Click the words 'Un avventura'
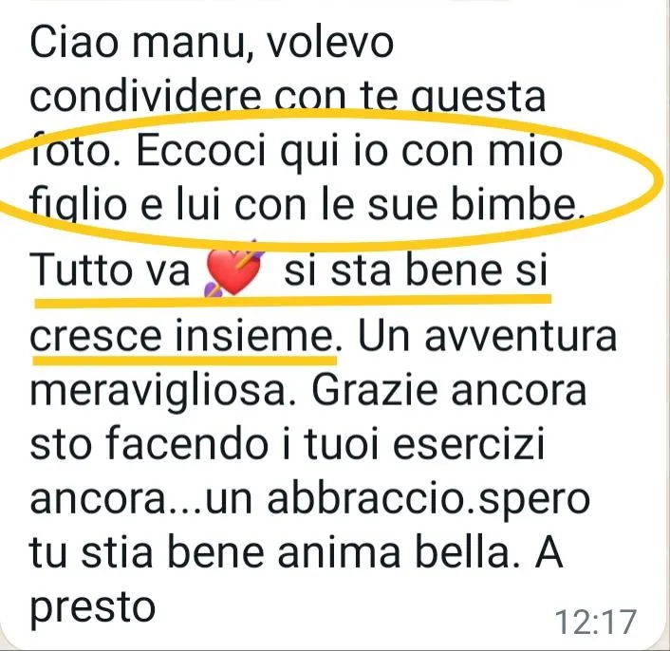The height and width of the screenshot is (651, 670). (x=487, y=337)
